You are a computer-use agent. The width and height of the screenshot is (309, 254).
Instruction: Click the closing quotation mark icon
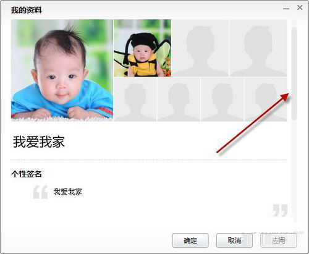click(280, 210)
